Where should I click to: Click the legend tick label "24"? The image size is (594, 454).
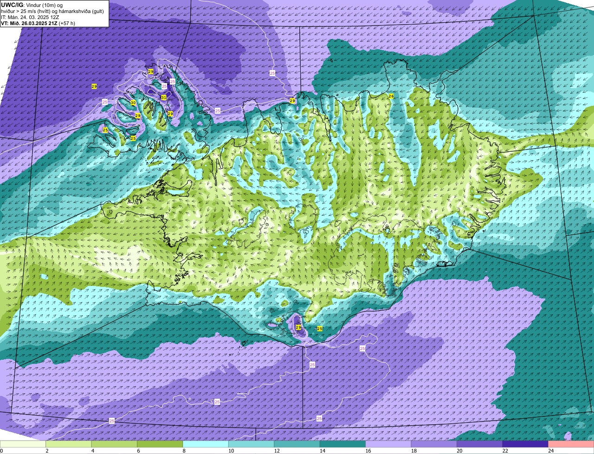(551, 451)
